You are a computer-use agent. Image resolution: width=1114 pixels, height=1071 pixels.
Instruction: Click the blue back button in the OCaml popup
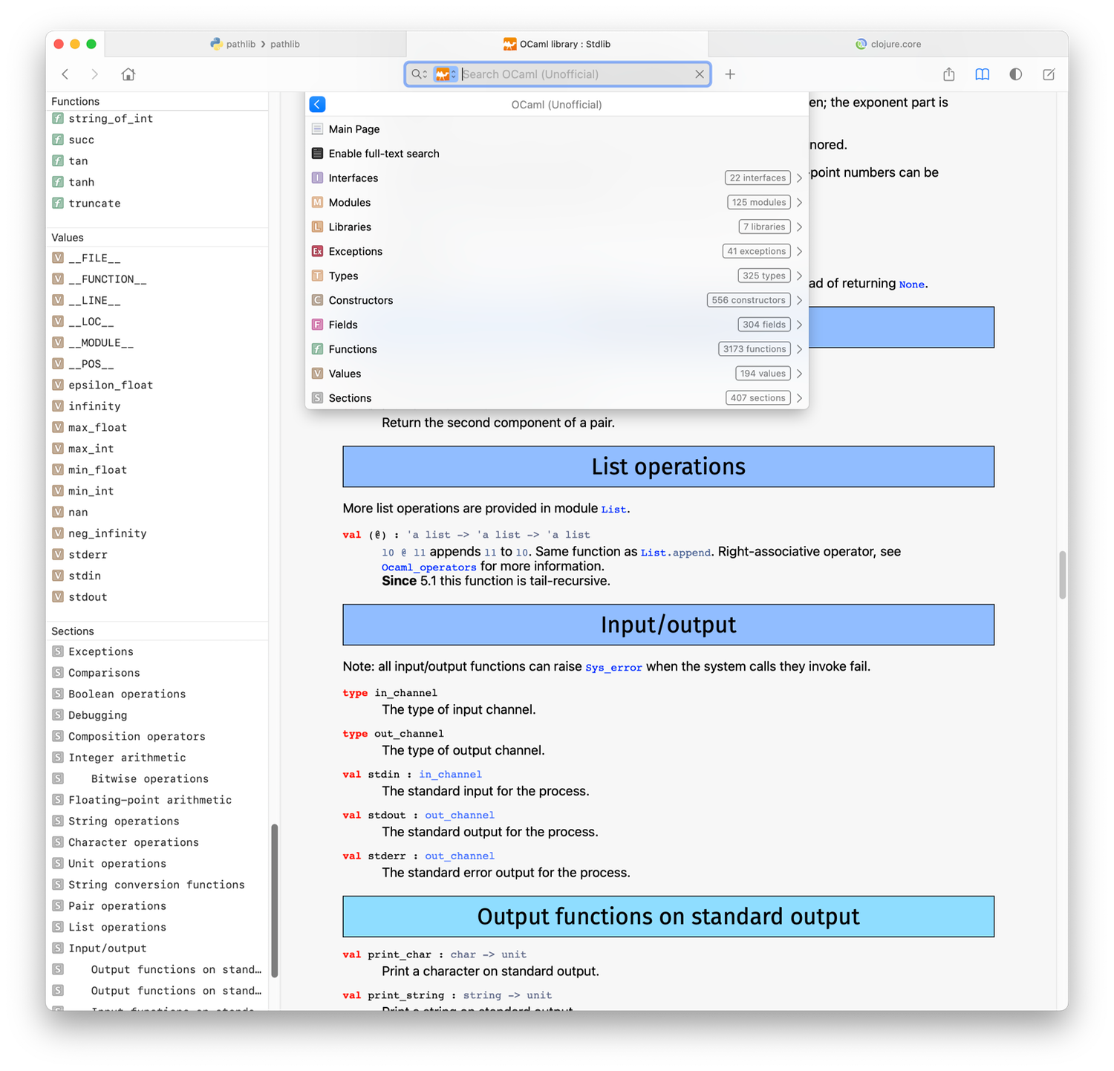coord(318,105)
